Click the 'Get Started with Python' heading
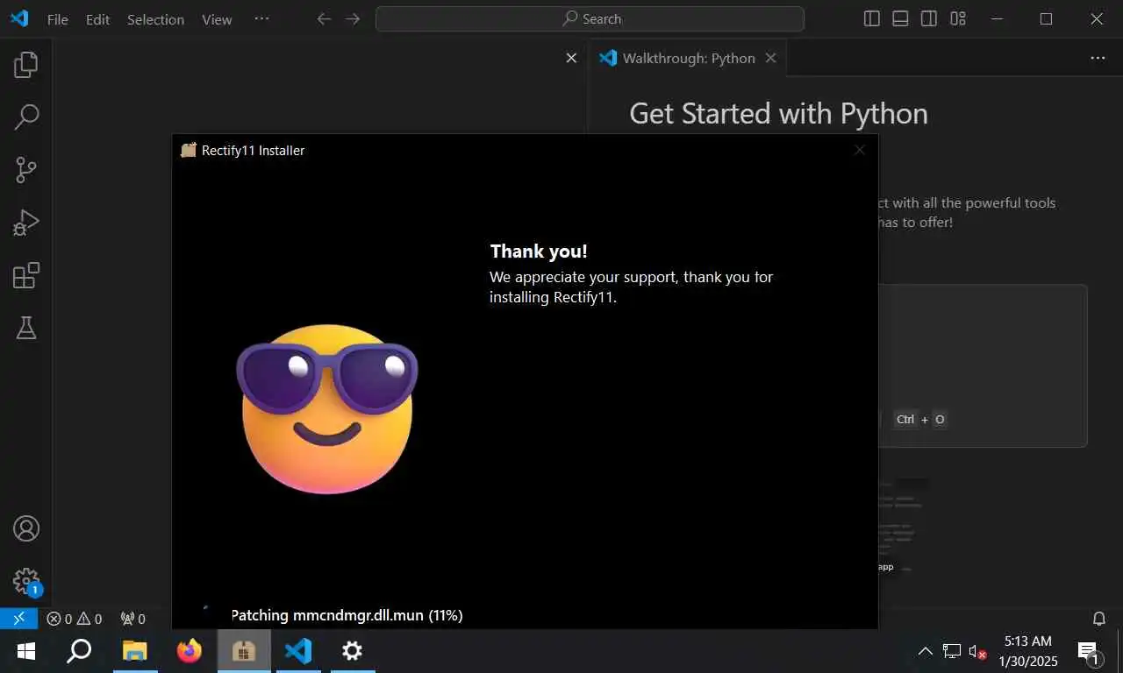This screenshot has width=1123, height=673. (778, 113)
